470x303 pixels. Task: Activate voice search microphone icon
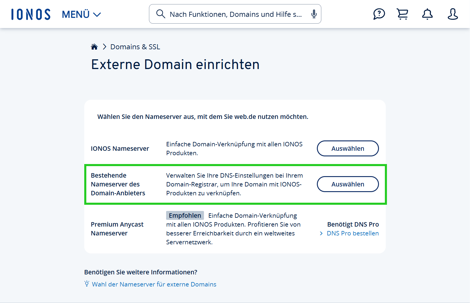pos(314,14)
